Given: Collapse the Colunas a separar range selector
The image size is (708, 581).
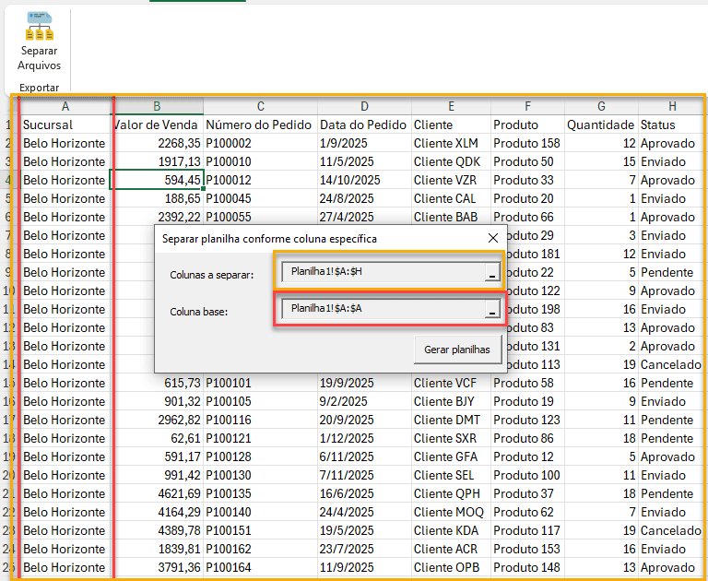Looking at the screenshot, I should click(x=492, y=272).
